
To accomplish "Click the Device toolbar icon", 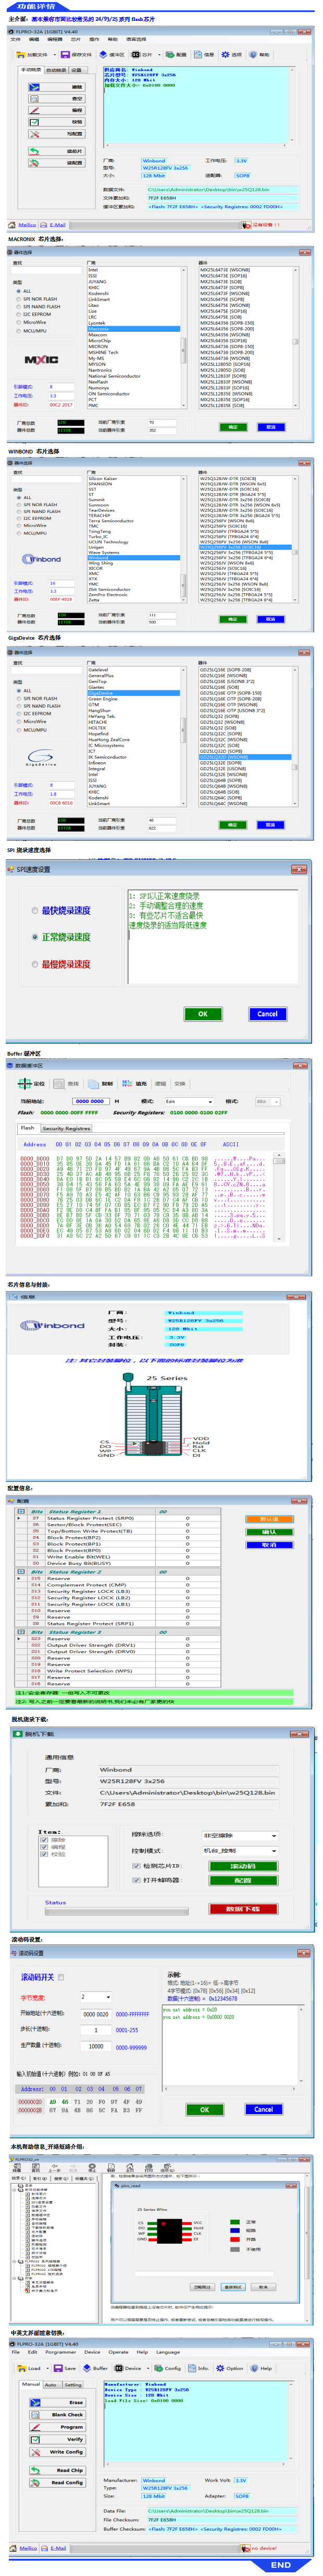I will click(x=129, y=2368).
